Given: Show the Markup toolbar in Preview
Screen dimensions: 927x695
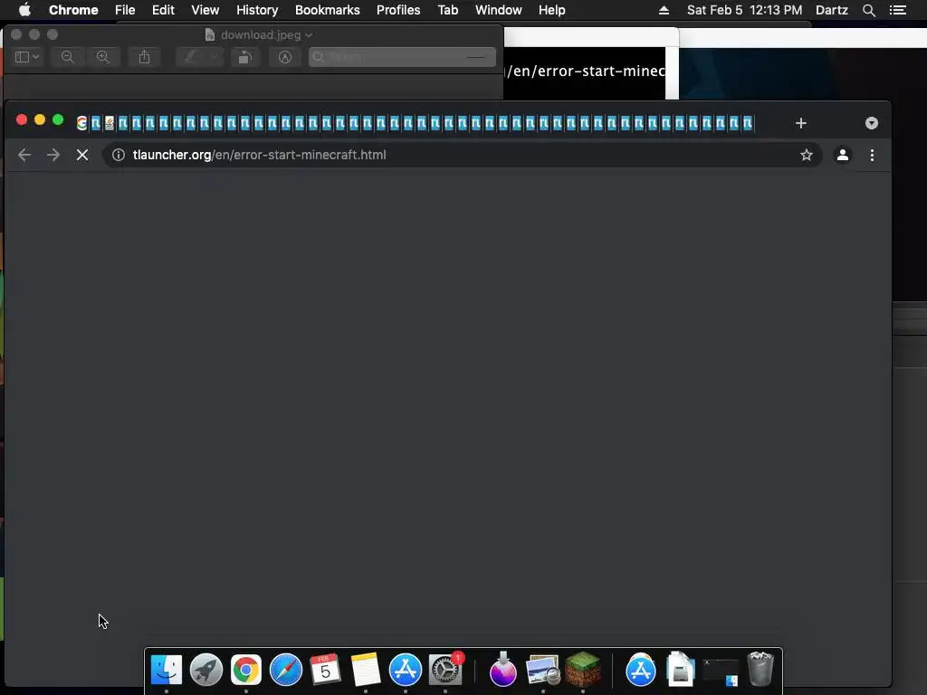Looking at the screenshot, I should pyautogui.click(x=285, y=57).
